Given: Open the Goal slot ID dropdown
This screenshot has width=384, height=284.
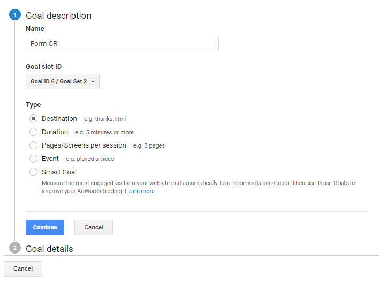Looking at the screenshot, I should (x=63, y=81).
